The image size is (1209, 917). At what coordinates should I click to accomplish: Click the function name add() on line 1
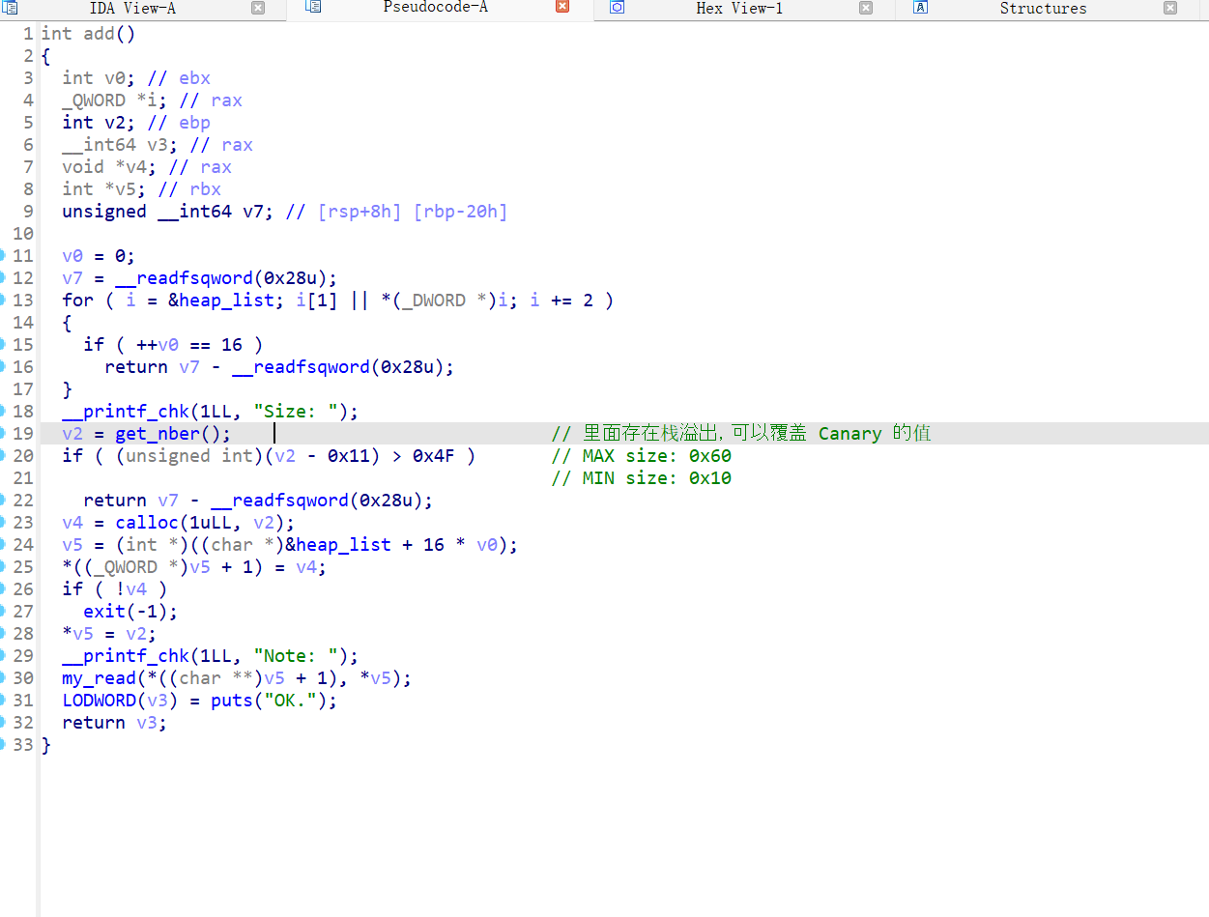coord(109,34)
